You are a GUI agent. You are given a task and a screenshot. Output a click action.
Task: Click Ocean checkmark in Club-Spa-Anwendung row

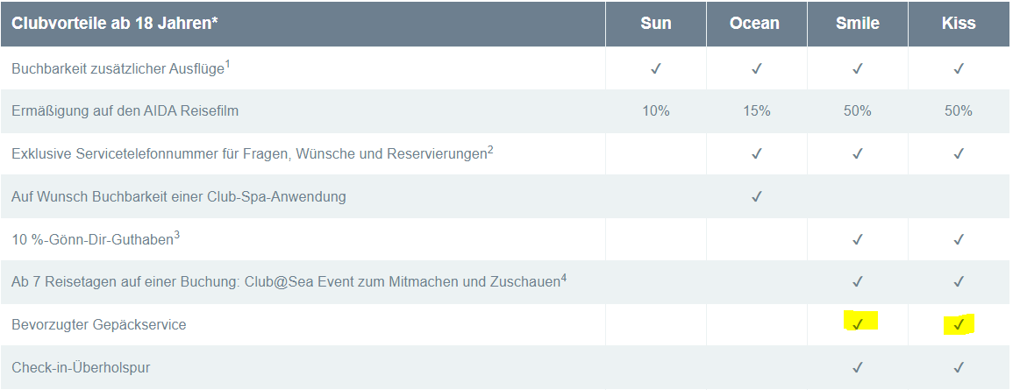[756, 196]
